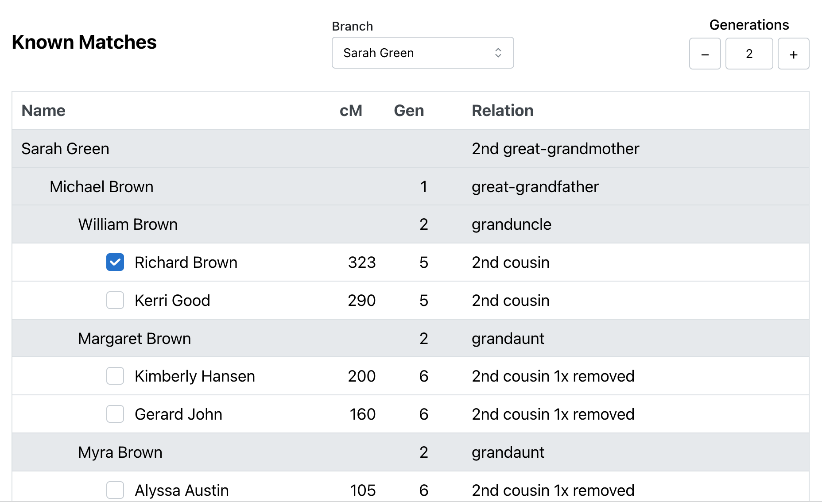Click the cM column header
This screenshot has width=822, height=502.
[351, 111]
